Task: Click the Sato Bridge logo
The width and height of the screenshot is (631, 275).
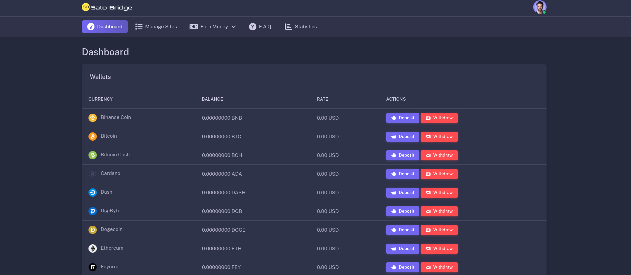Action: click(107, 7)
